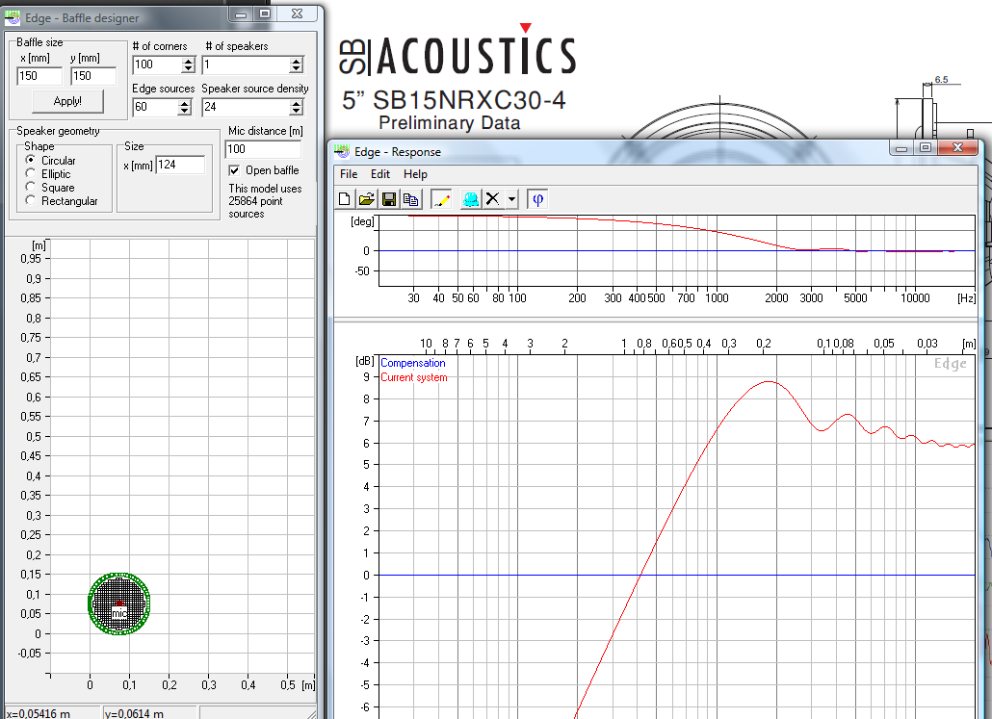This screenshot has height=719, width=992.
Task: Save response with the floppy disk icon
Action: pos(389,200)
